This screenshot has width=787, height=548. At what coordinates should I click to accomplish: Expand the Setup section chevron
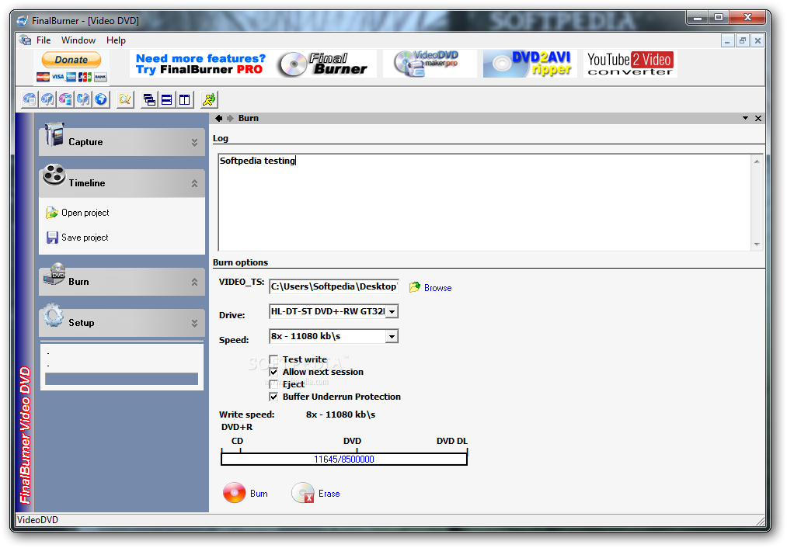tap(194, 324)
